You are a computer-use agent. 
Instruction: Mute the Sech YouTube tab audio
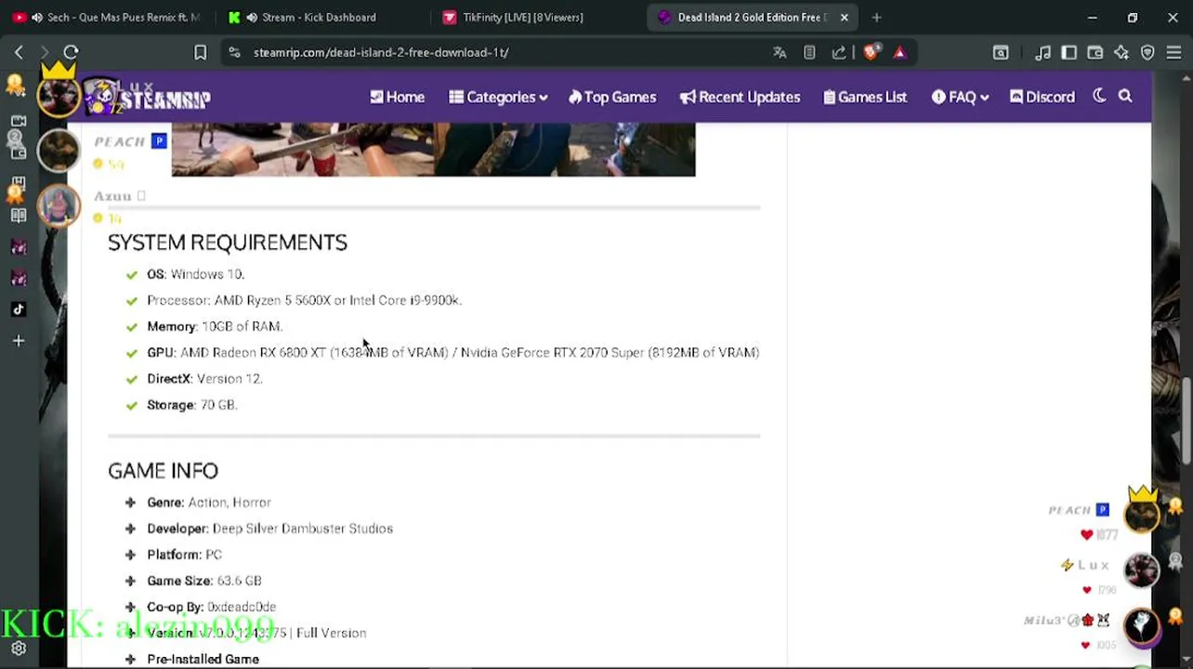36,17
